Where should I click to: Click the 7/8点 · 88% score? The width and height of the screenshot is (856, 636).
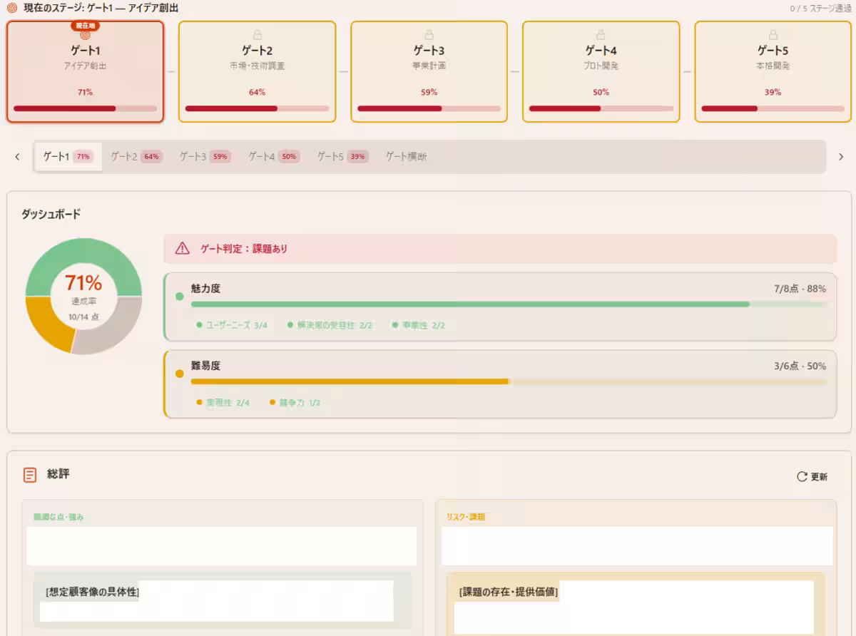(800, 289)
